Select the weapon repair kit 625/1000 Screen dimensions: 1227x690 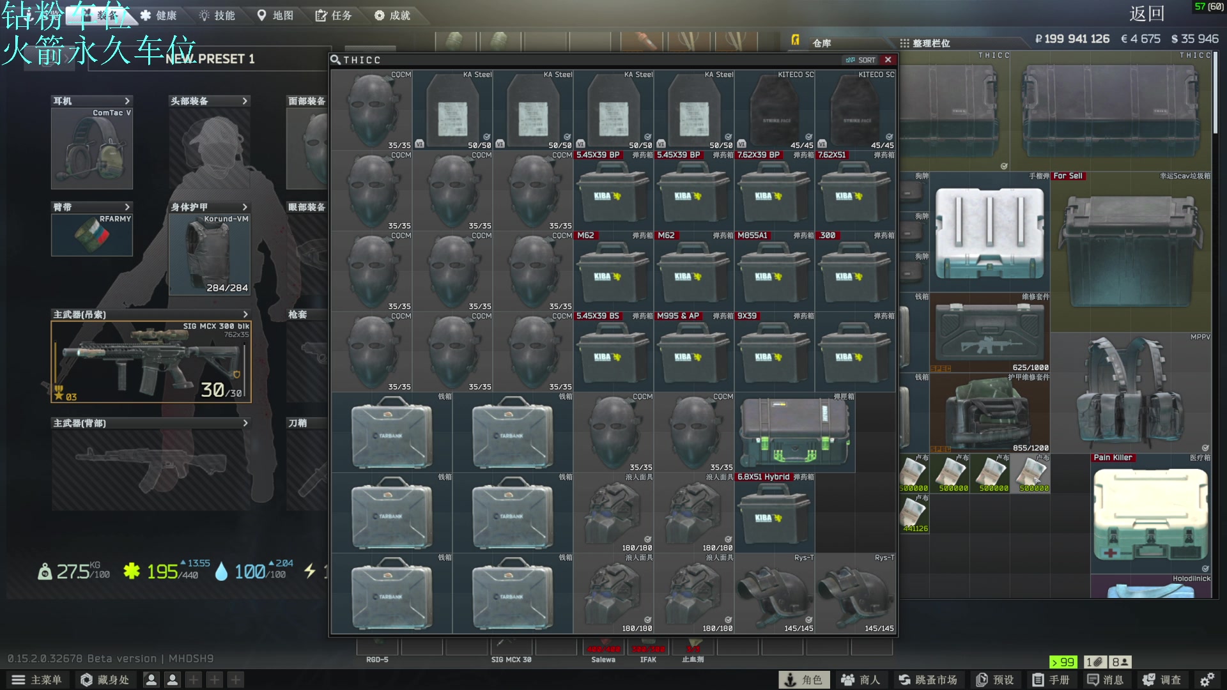(x=989, y=332)
